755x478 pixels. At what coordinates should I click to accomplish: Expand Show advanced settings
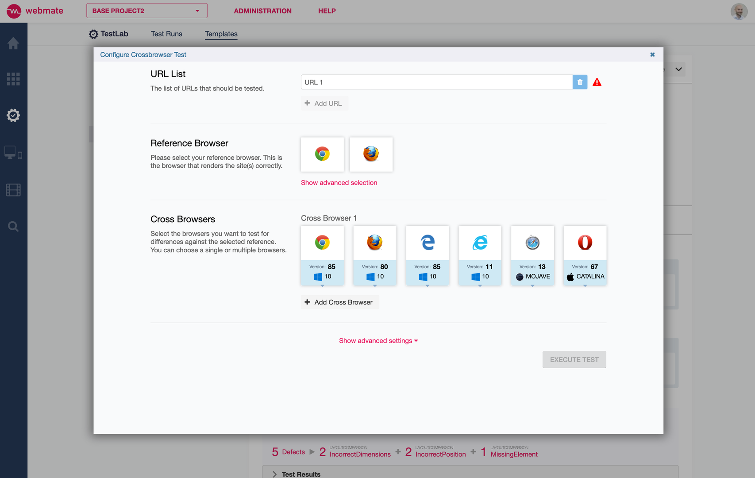(378, 341)
